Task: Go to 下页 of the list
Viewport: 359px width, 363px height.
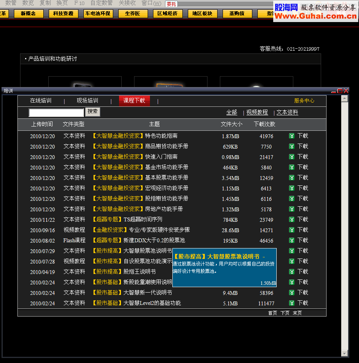Action: pos(285,313)
